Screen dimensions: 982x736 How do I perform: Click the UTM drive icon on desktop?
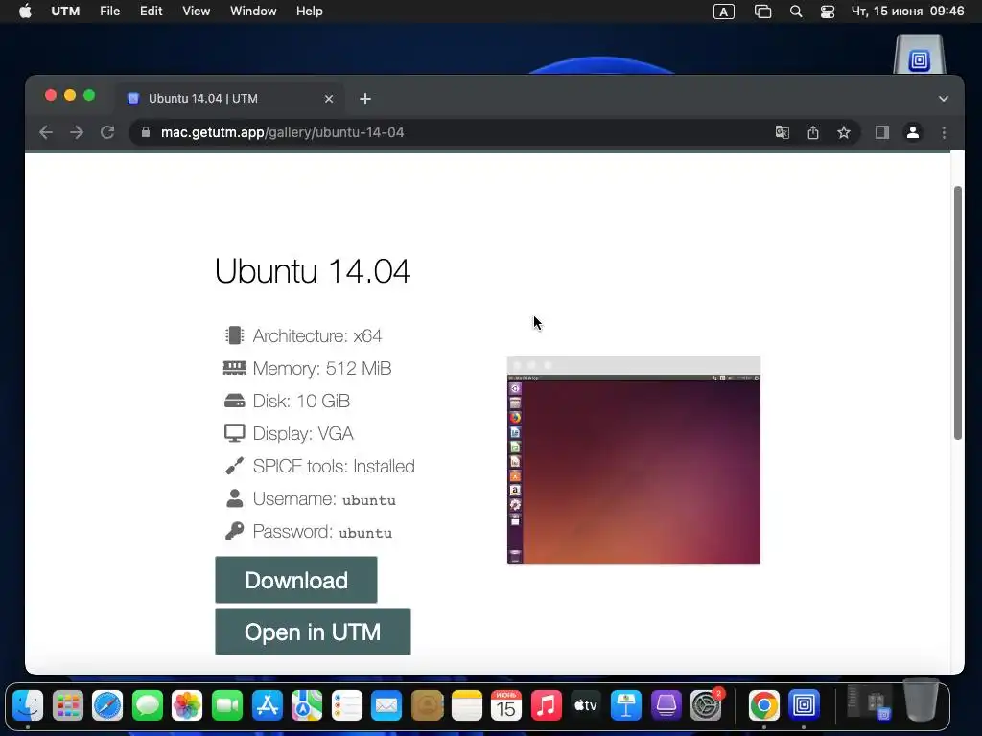920,55
